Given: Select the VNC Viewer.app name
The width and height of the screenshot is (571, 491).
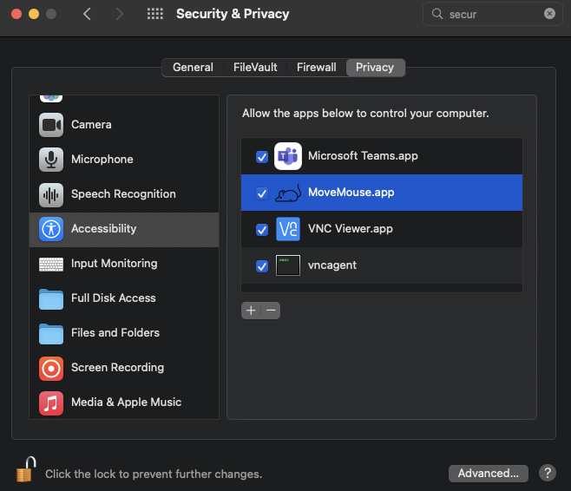Looking at the screenshot, I should (x=351, y=228).
